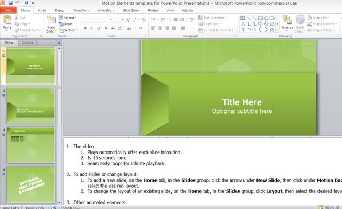Insert text box shape from gallery
Image resolution: width=342 pixels, height=209 pixels.
point(243,18)
